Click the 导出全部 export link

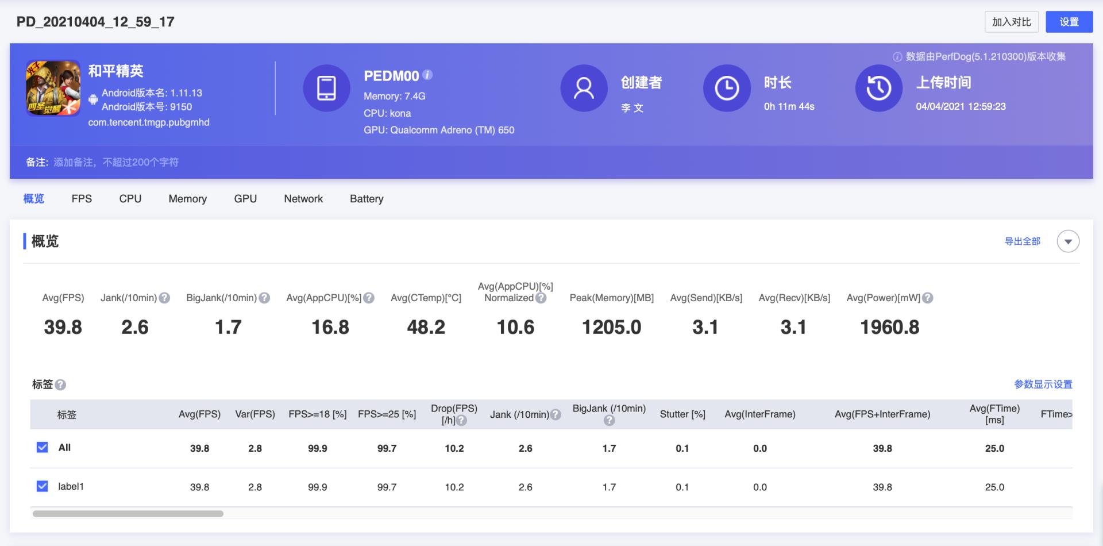[x=1023, y=241]
